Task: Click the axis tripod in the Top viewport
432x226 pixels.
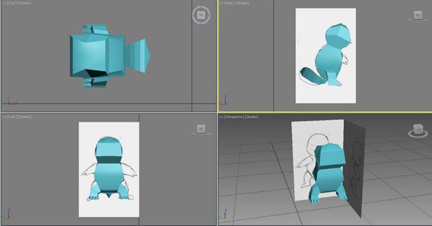Action: coord(10,100)
